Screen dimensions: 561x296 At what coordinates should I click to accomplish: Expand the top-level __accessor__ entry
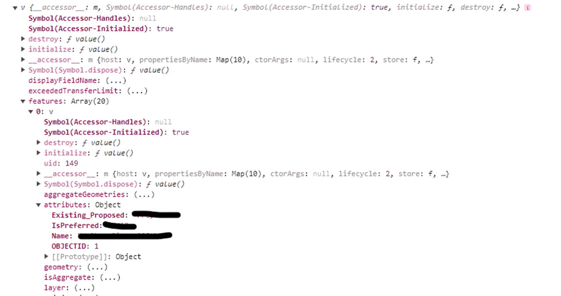[23, 60]
